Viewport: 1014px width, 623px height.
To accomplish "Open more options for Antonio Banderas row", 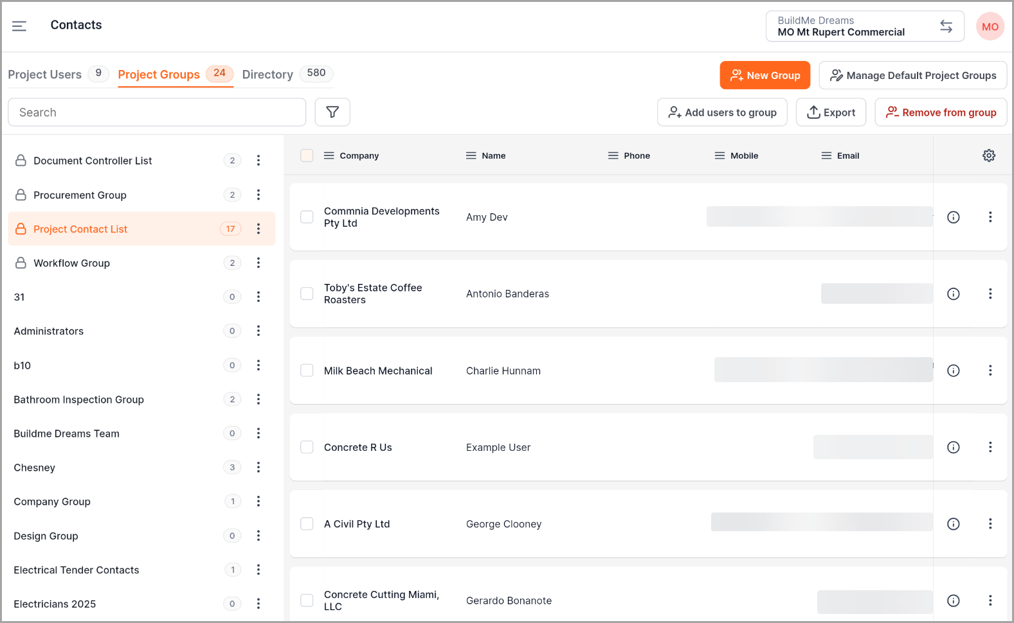I will click(990, 294).
